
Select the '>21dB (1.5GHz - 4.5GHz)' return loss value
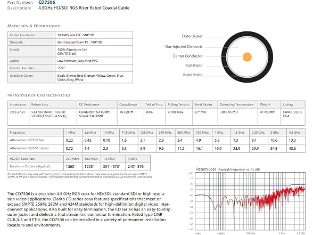[x=49, y=116]
